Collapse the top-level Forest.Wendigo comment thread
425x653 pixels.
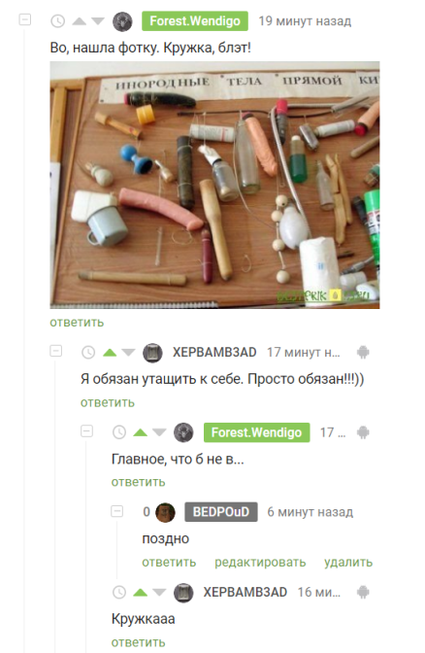point(25,19)
